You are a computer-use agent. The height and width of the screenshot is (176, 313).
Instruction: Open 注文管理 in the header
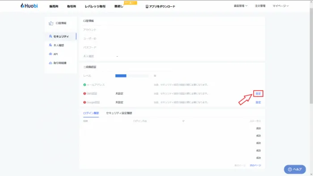[260, 6]
